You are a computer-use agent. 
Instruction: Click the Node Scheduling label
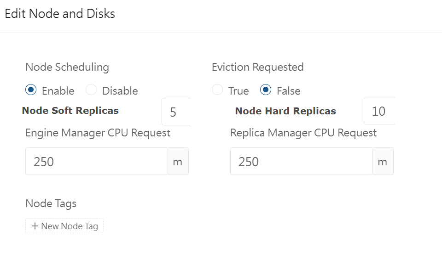[67, 67]
